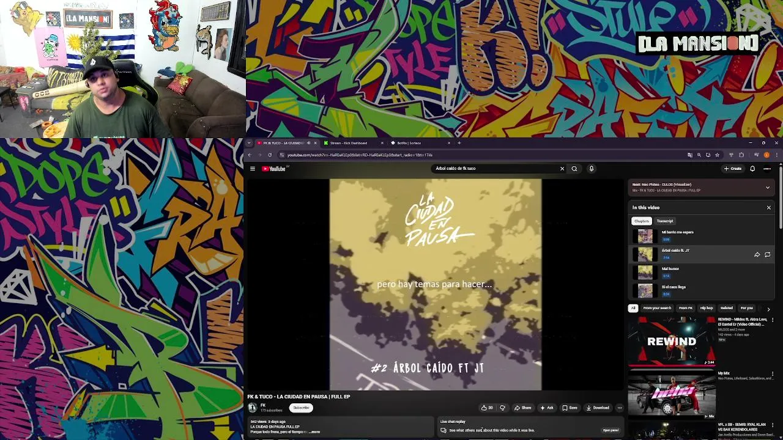Screen dimensions: 783x440
Task: Reload the page with the refresh icon
Action: 269,155
